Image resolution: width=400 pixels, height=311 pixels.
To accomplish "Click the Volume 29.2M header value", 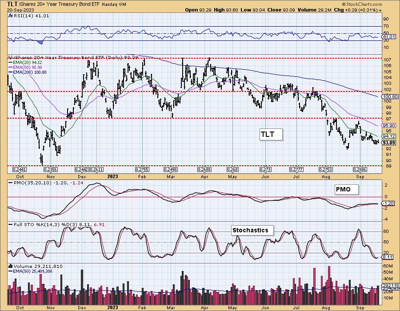I will click(315, 10).
